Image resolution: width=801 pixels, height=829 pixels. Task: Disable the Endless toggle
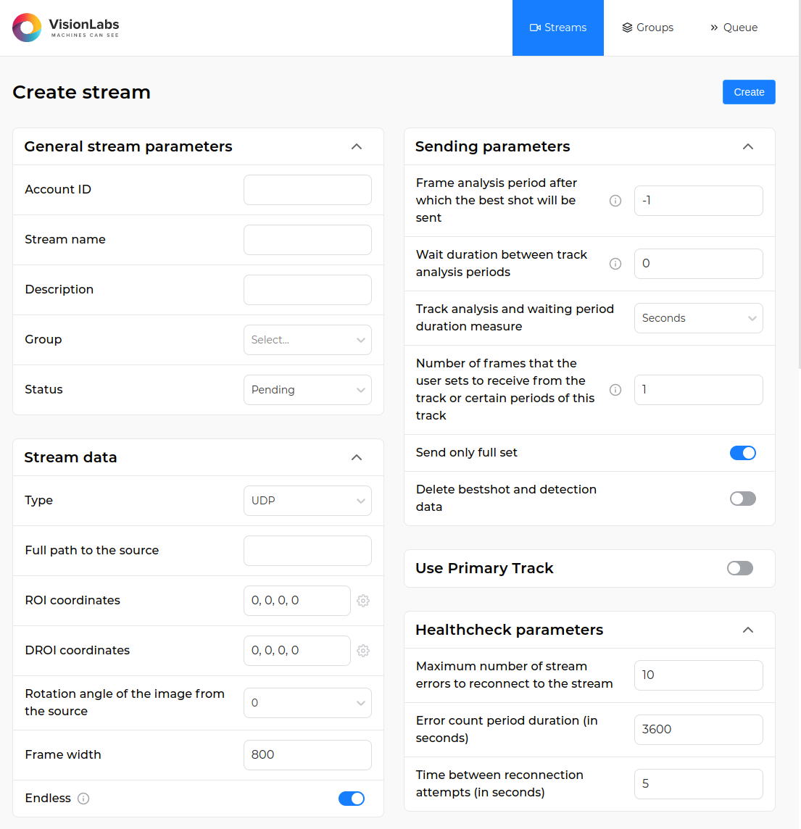pyautogui.click(x=352, y=799)
